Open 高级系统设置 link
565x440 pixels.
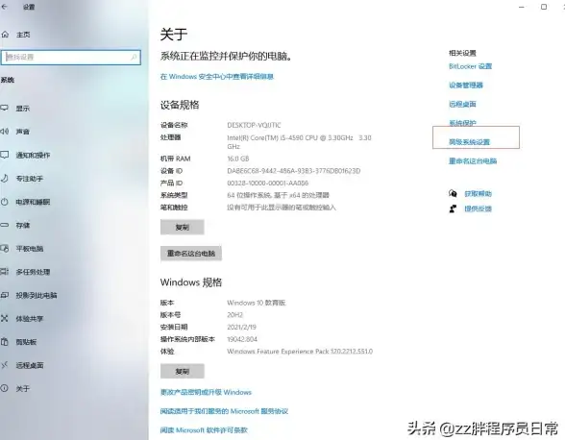point(469,141)
